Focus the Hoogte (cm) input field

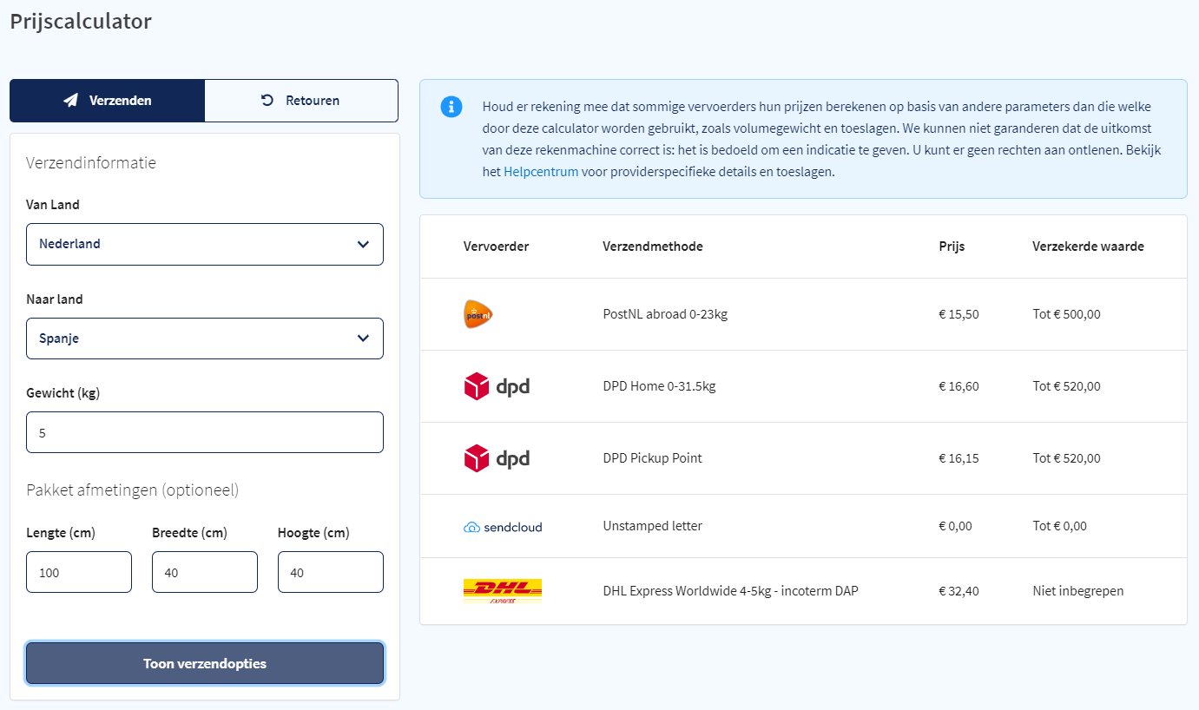(x=331, y=572)
